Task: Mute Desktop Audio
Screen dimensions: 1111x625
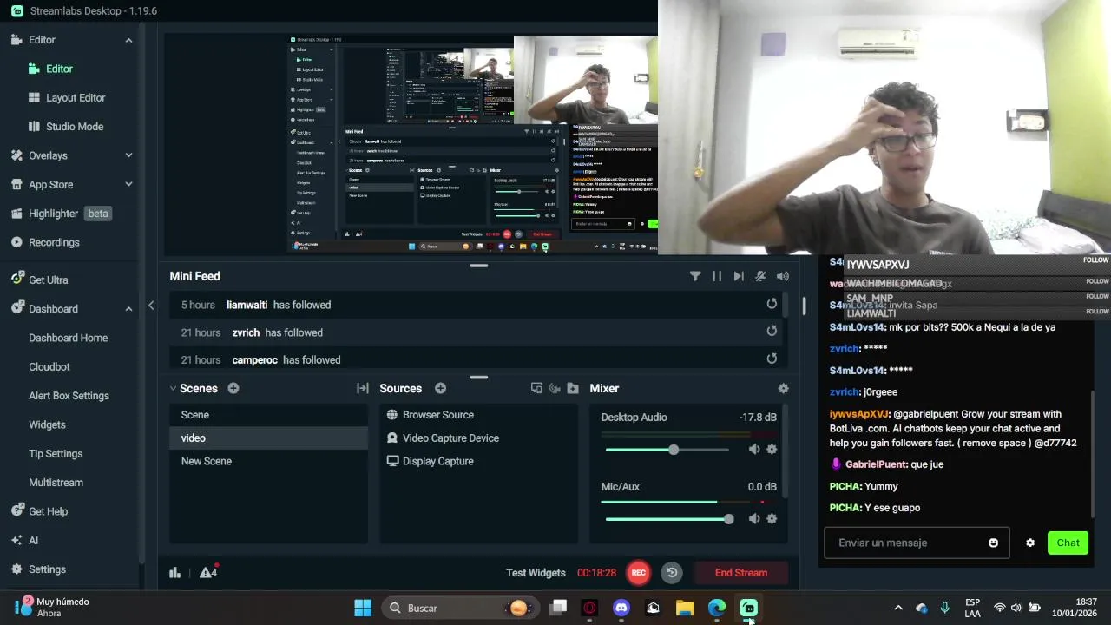Action: tap(754, 449)
